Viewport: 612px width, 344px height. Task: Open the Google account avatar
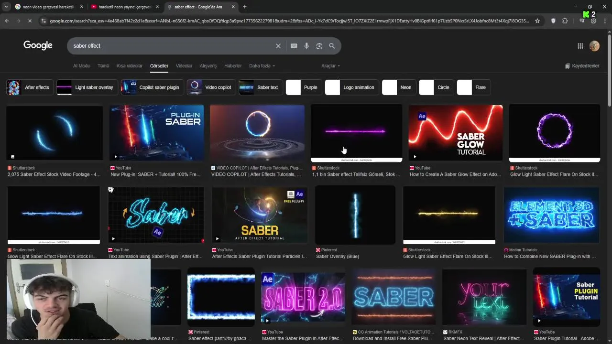coord(594,46)
